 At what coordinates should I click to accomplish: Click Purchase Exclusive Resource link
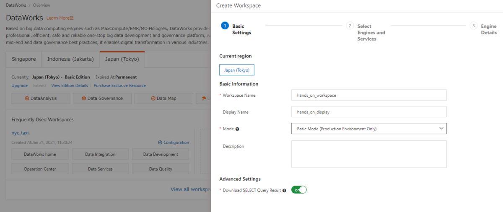click(120, 85)
